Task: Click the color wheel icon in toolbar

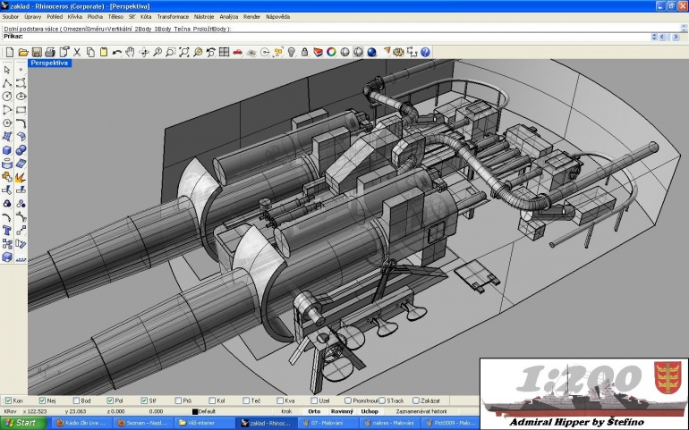Action: pos(331,52)
